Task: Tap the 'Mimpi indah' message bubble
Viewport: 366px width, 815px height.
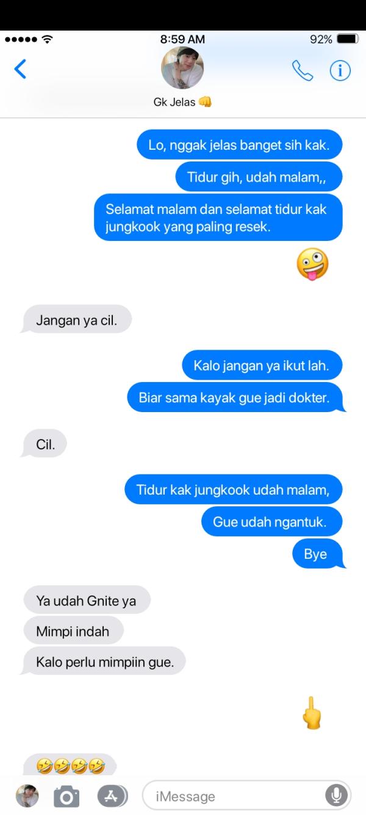Action: (73, 631)
